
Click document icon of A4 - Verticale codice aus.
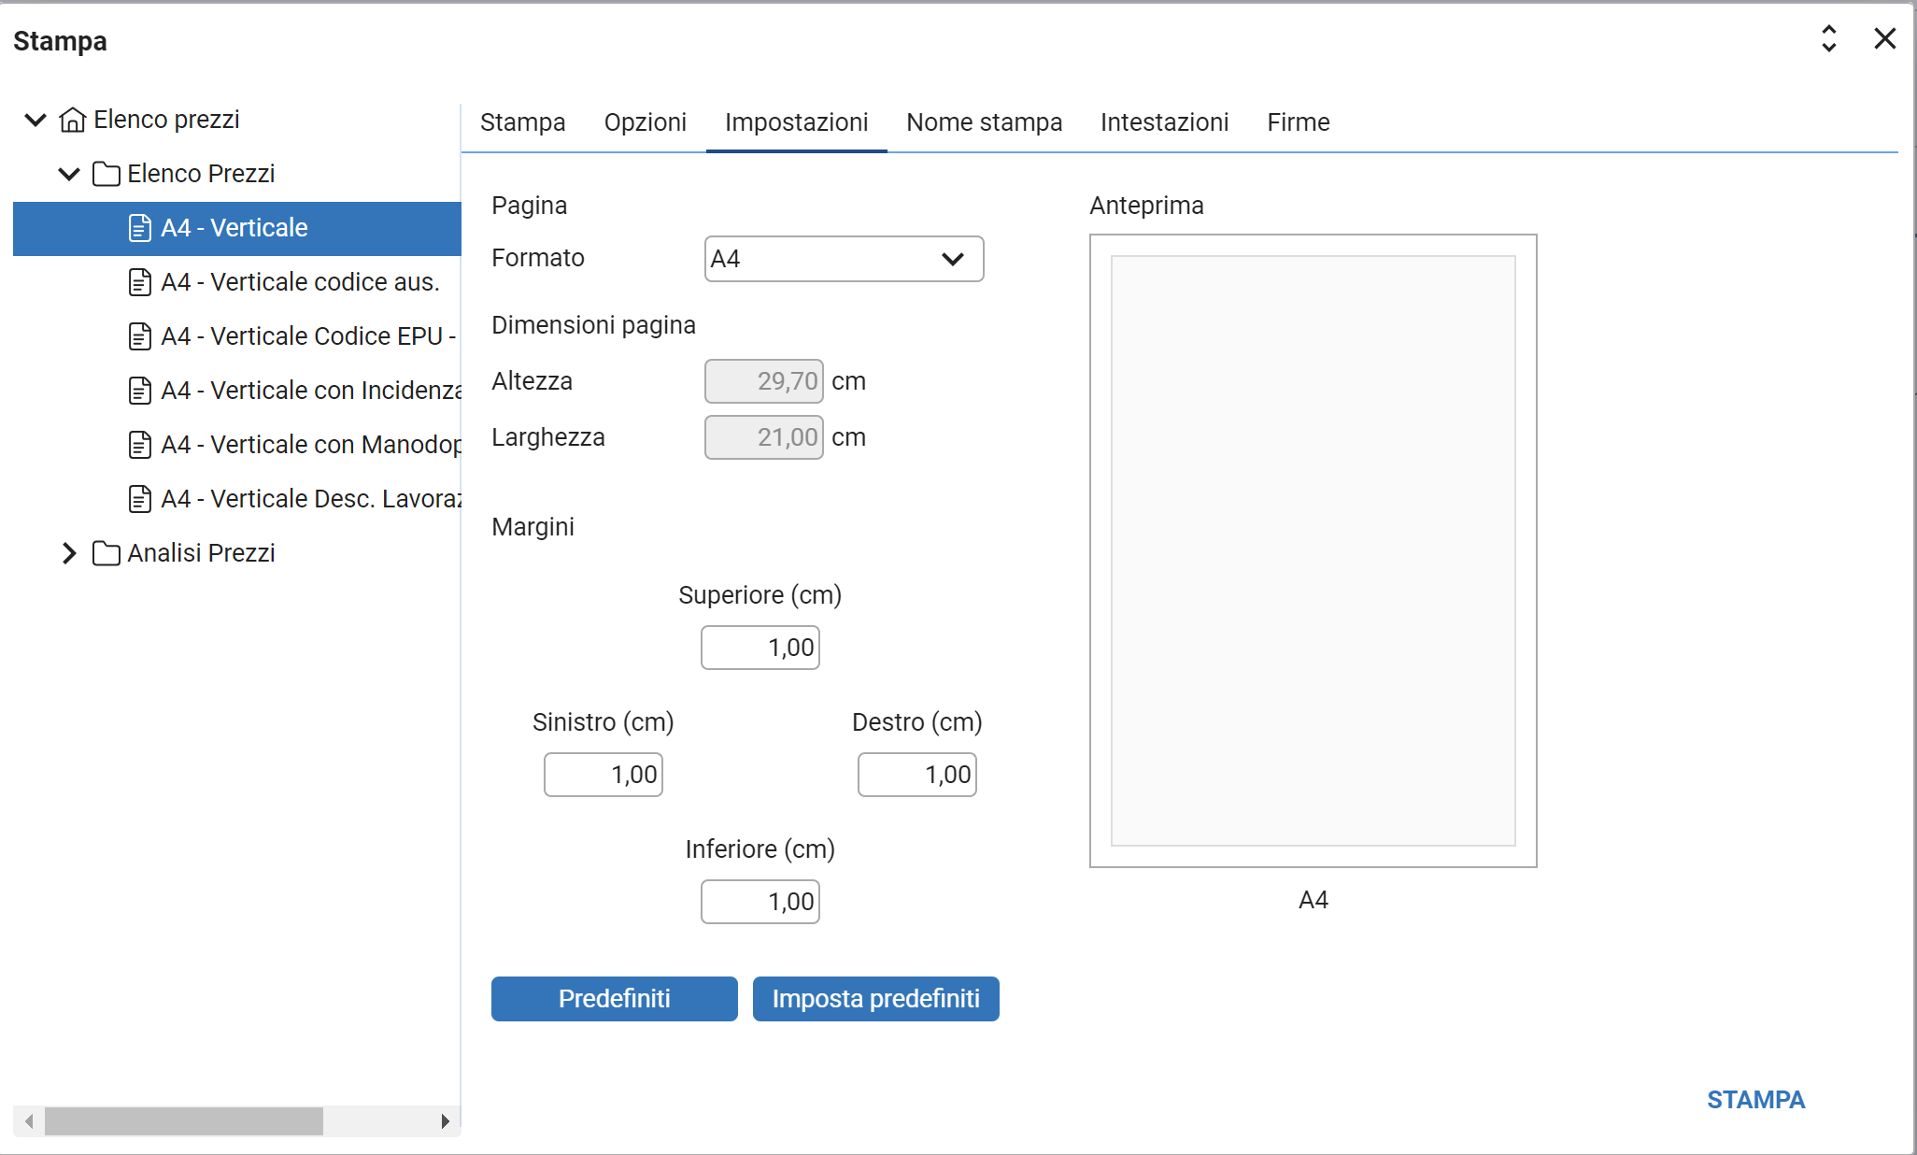pyautogui.click(x=139, y=282)
